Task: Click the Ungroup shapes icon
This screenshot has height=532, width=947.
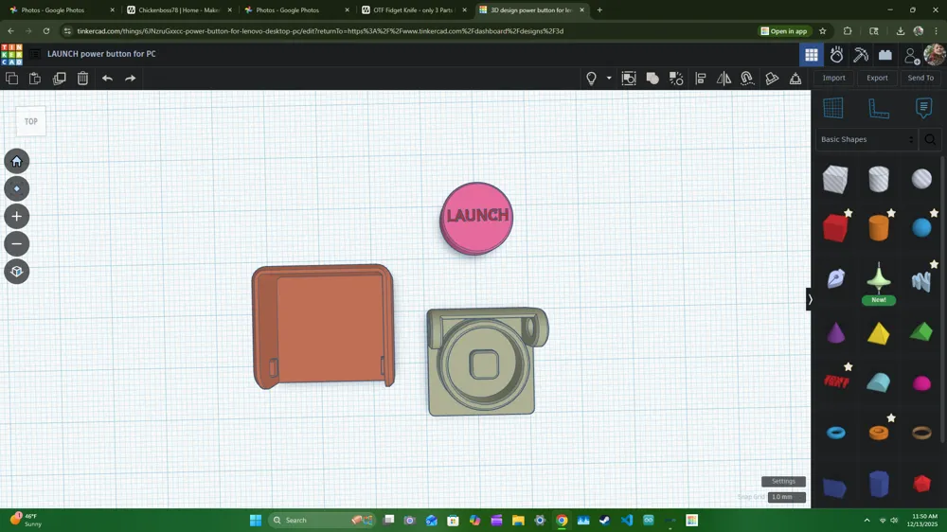Action: coord(676,78)
